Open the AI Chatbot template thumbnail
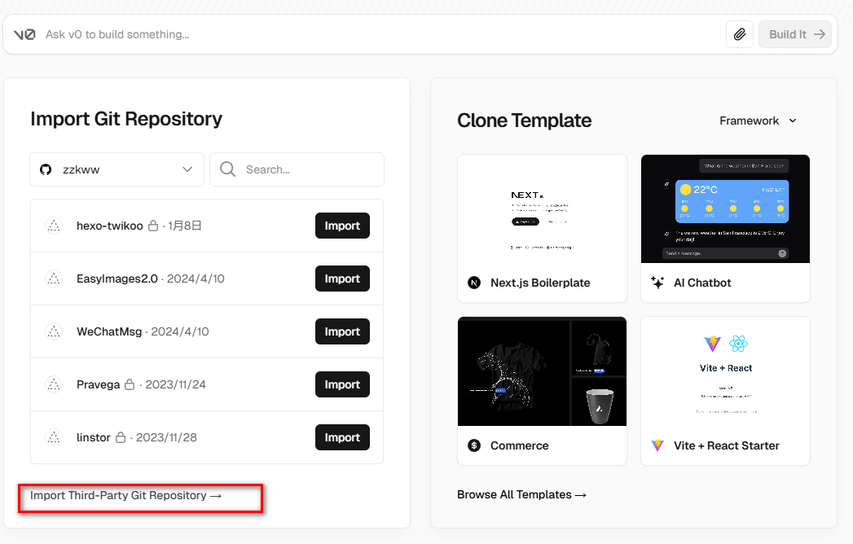This screenshot has height=544, width=853. click(x=725, y=208)
